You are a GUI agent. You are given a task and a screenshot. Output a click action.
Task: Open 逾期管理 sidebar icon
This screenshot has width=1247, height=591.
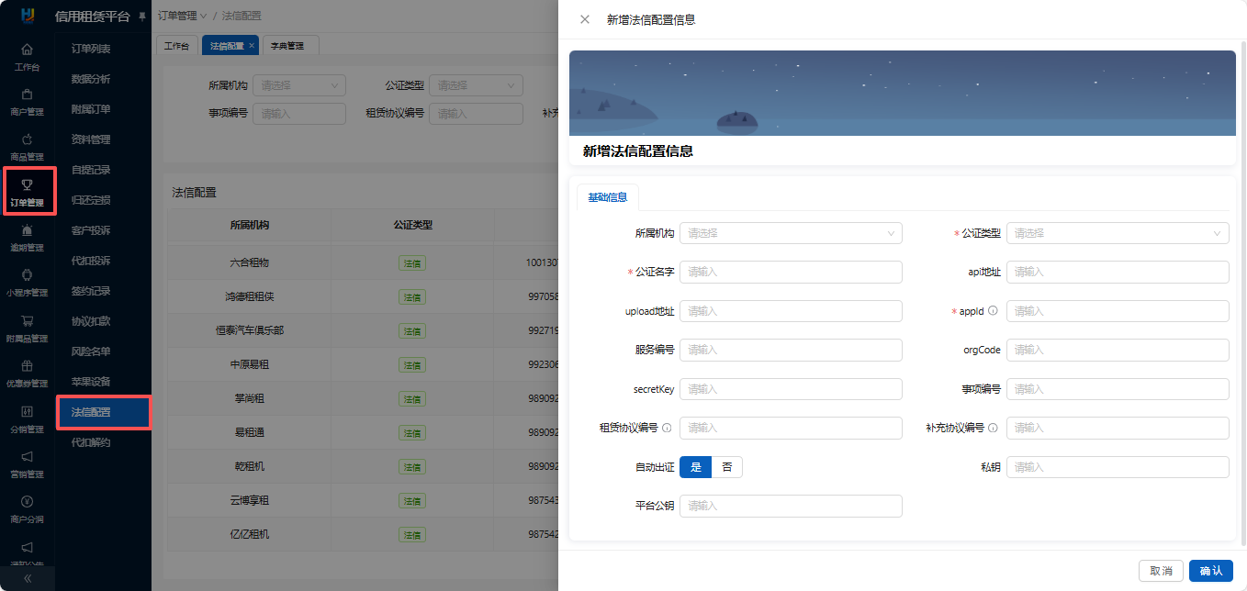(27, 230)
